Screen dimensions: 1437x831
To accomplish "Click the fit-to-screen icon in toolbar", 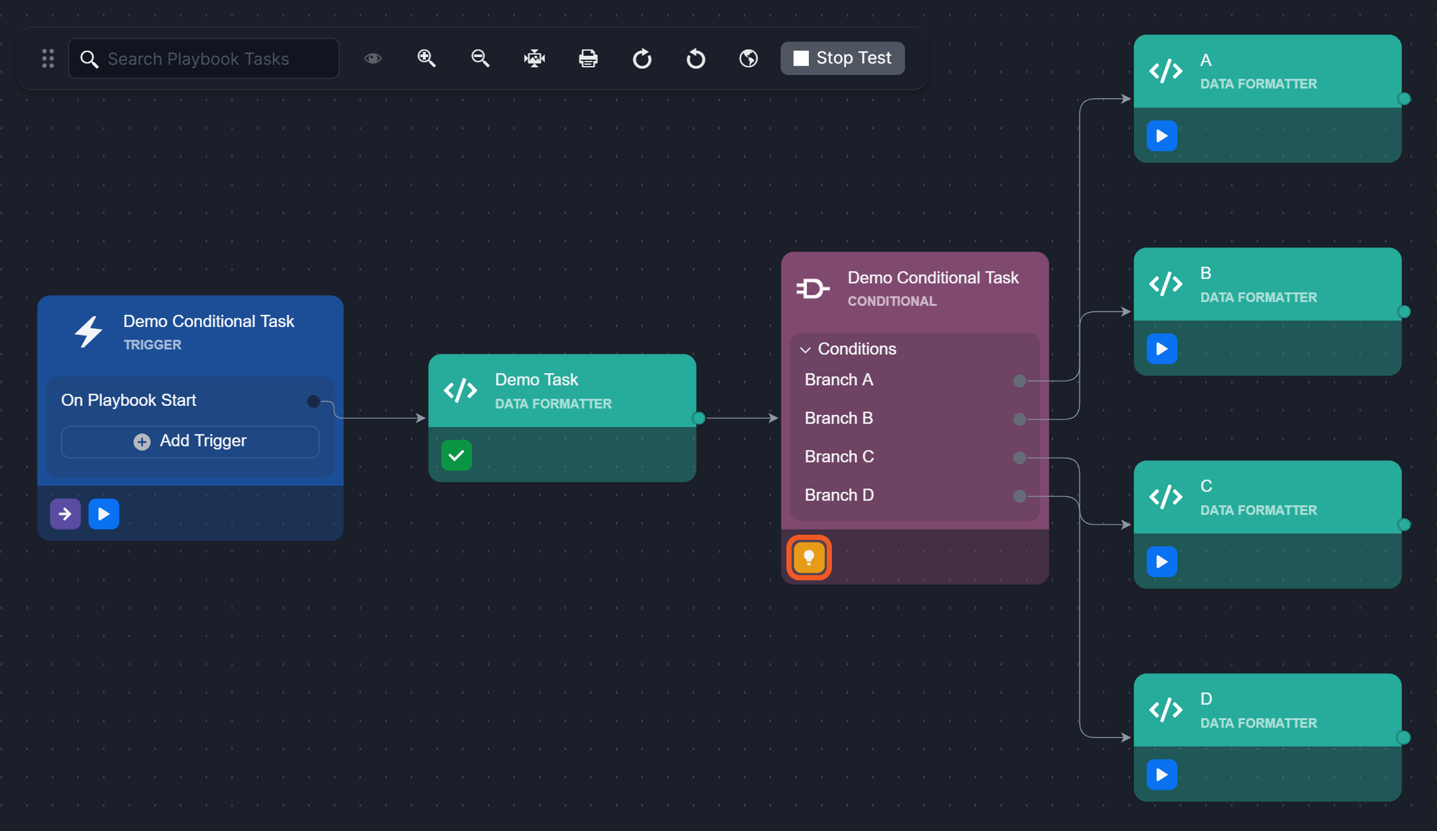I will [534, 58].
